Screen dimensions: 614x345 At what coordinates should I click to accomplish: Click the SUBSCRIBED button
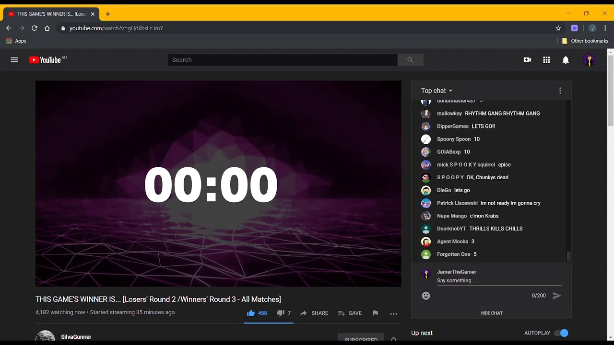pyautogui.click(x=361, y=339)
